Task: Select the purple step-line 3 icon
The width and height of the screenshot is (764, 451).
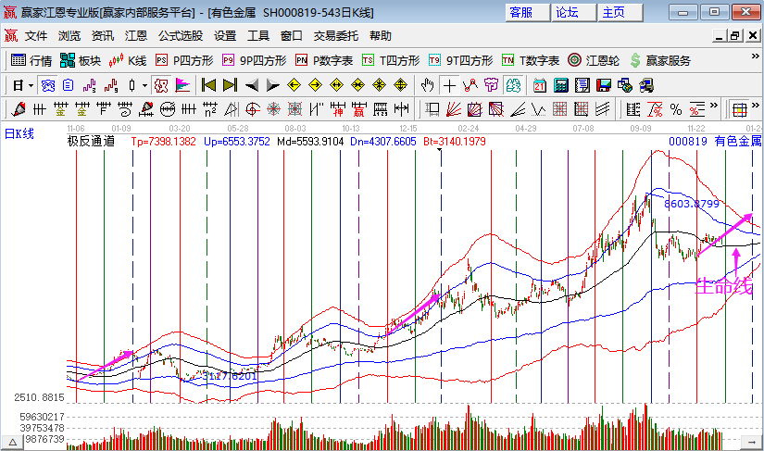Action: [90, 86]
